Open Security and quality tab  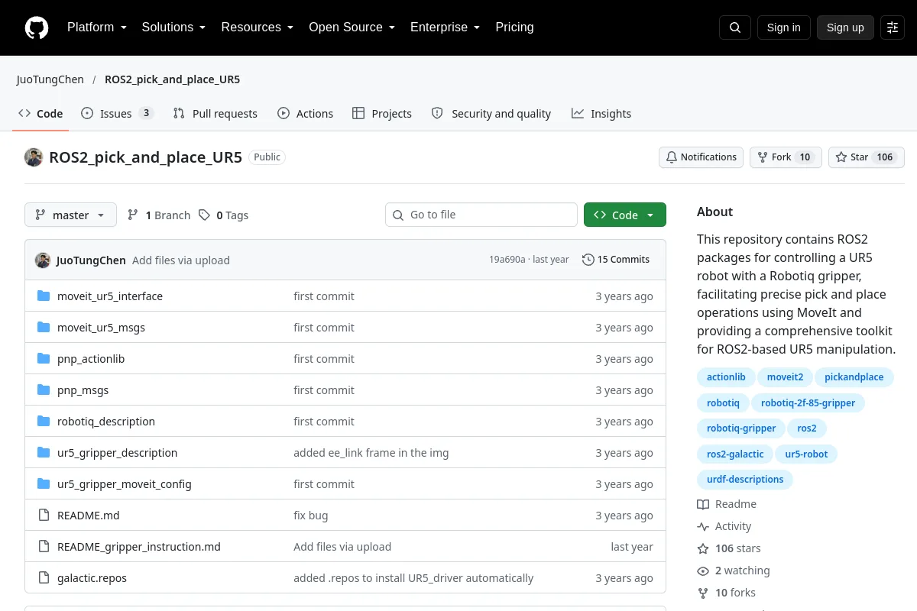pos(491,113)
